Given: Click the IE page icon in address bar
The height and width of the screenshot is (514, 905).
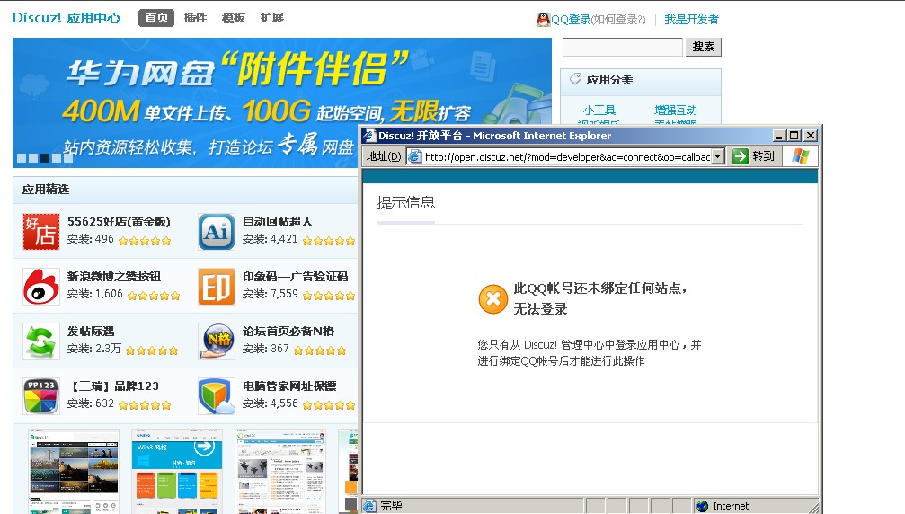Looking at the screenshot, I should pyautogui.click(x=414, y=156).
